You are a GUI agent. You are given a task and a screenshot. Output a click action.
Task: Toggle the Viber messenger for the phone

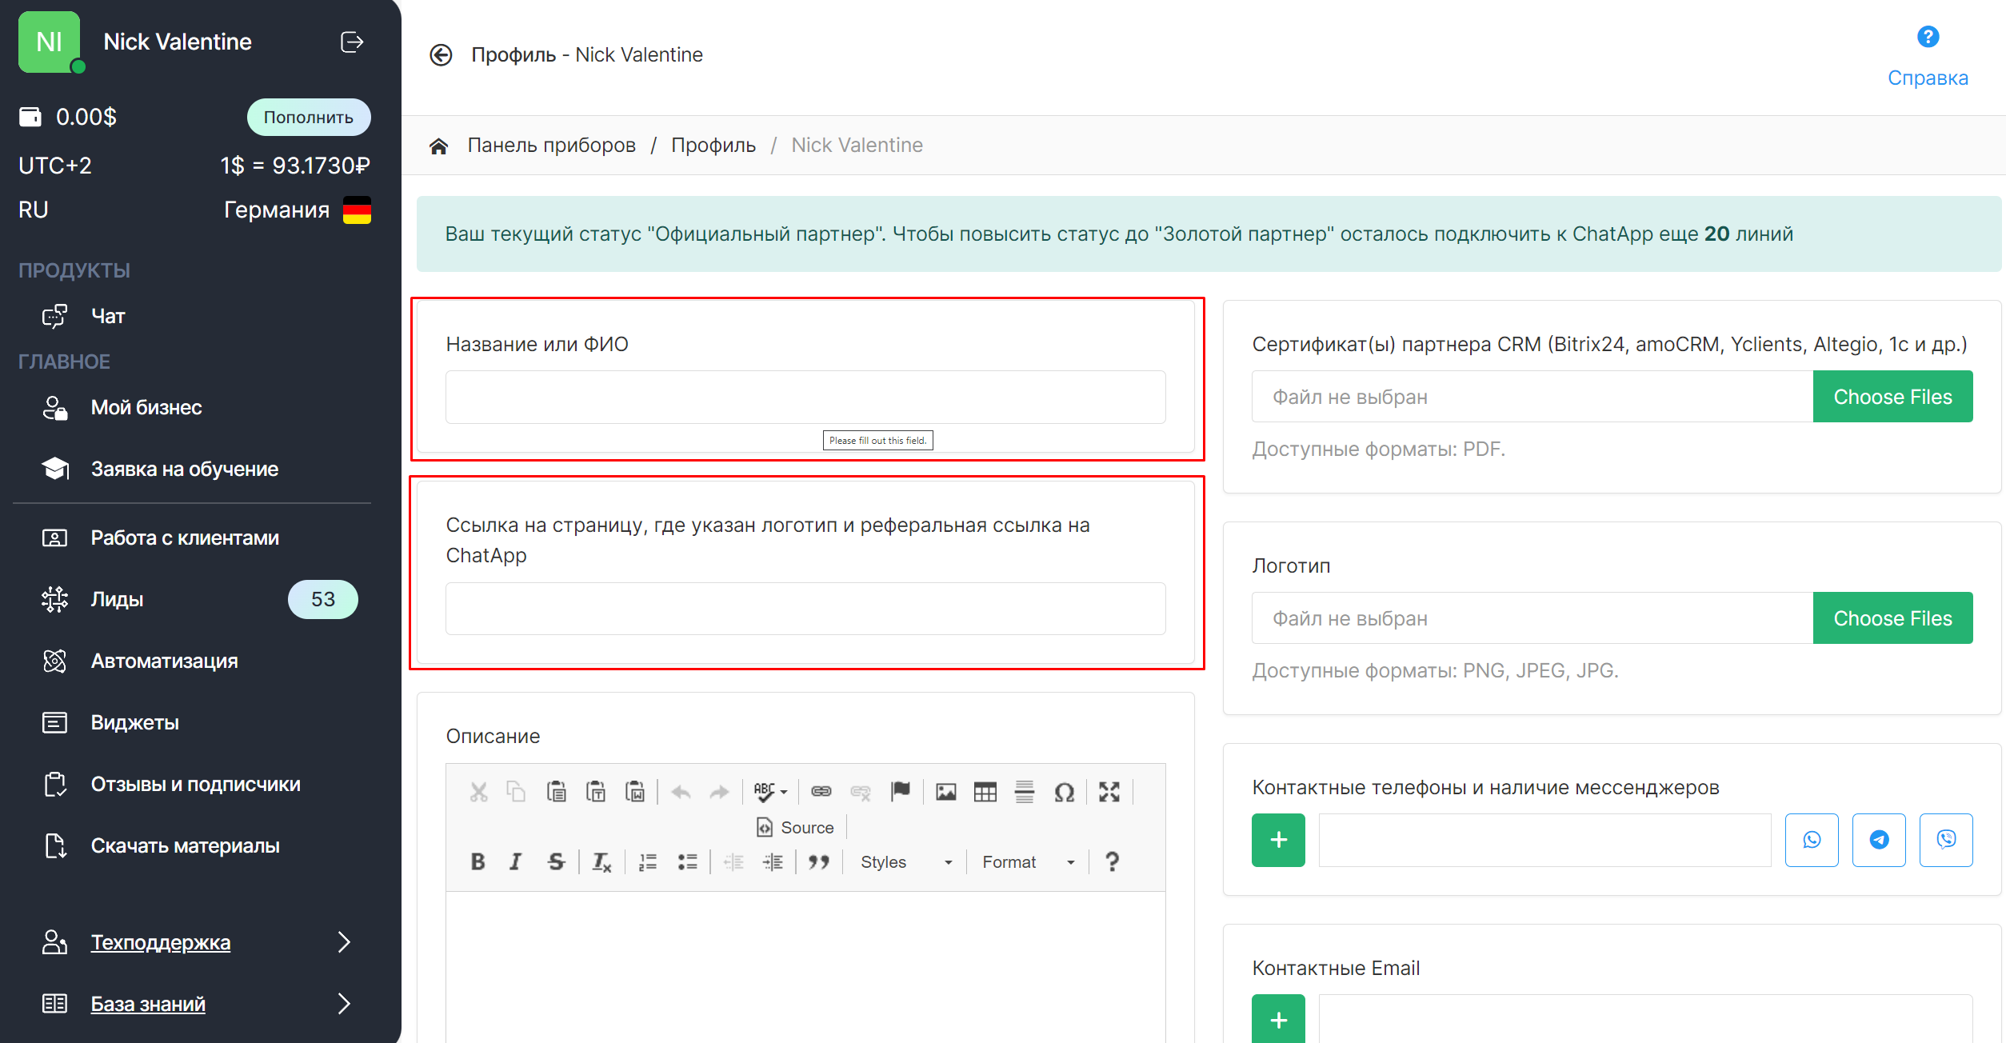pyautogui.click(x=1945, y=840)
